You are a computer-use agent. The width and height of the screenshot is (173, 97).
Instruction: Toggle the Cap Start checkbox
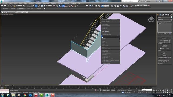(x=162, y=45)
